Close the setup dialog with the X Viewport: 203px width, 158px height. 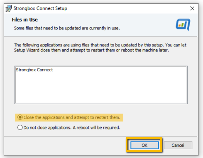[192, 8]
